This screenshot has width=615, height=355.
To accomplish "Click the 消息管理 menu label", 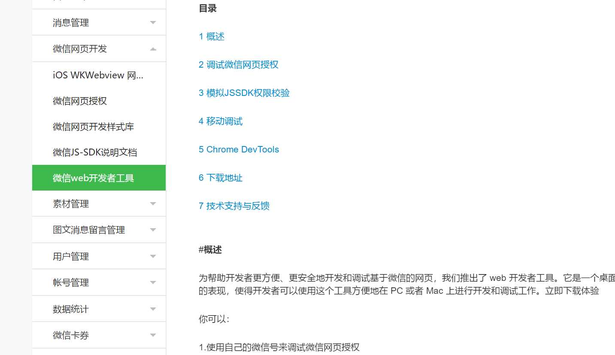I will [71, 23].
